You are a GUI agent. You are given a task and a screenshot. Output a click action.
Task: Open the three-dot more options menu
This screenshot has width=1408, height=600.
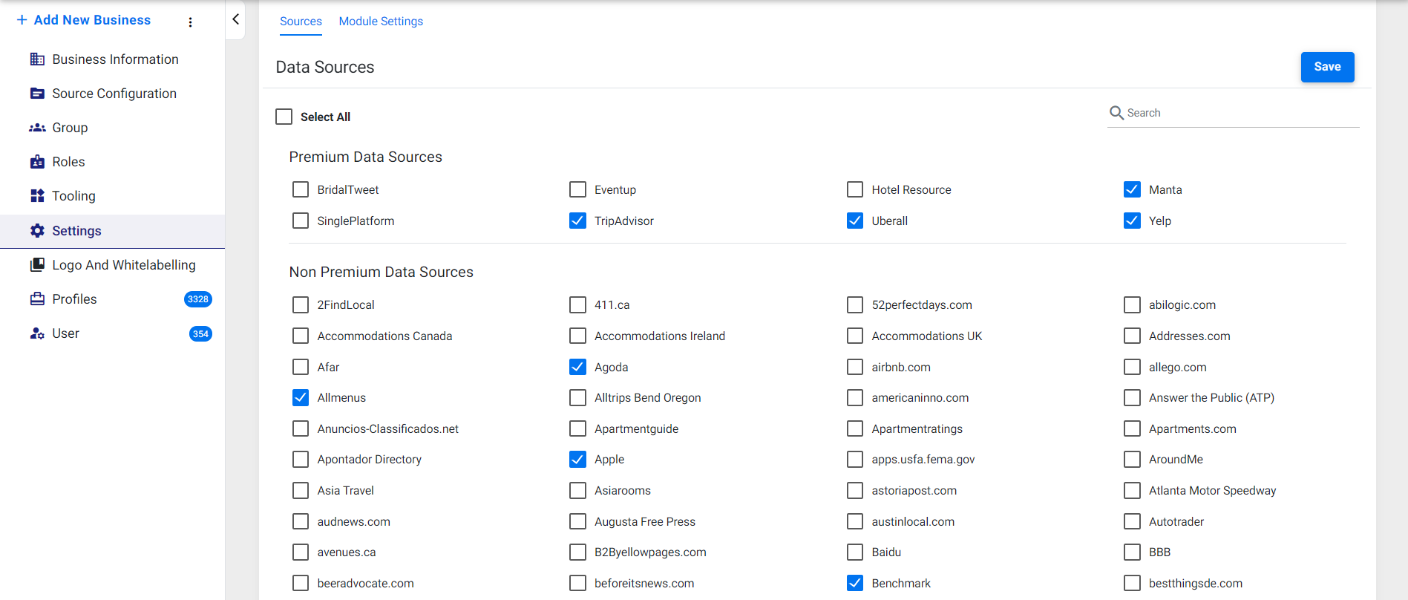pos(191,22)
